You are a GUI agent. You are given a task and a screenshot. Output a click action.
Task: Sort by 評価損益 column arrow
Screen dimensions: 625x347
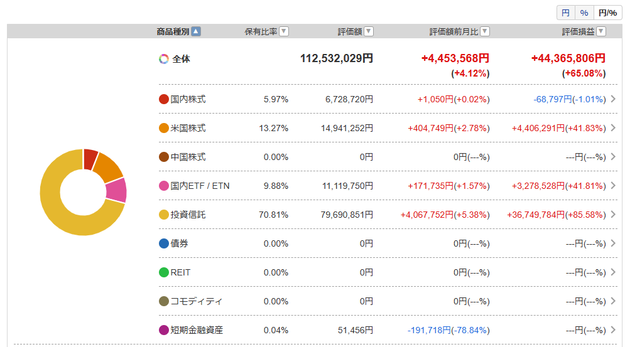601,31
